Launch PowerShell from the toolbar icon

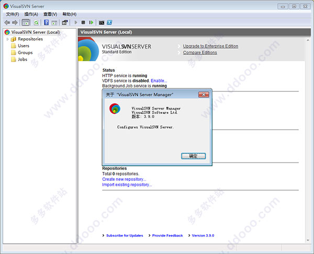(x=109, y=22)
